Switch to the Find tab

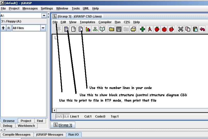click(40, 121)
